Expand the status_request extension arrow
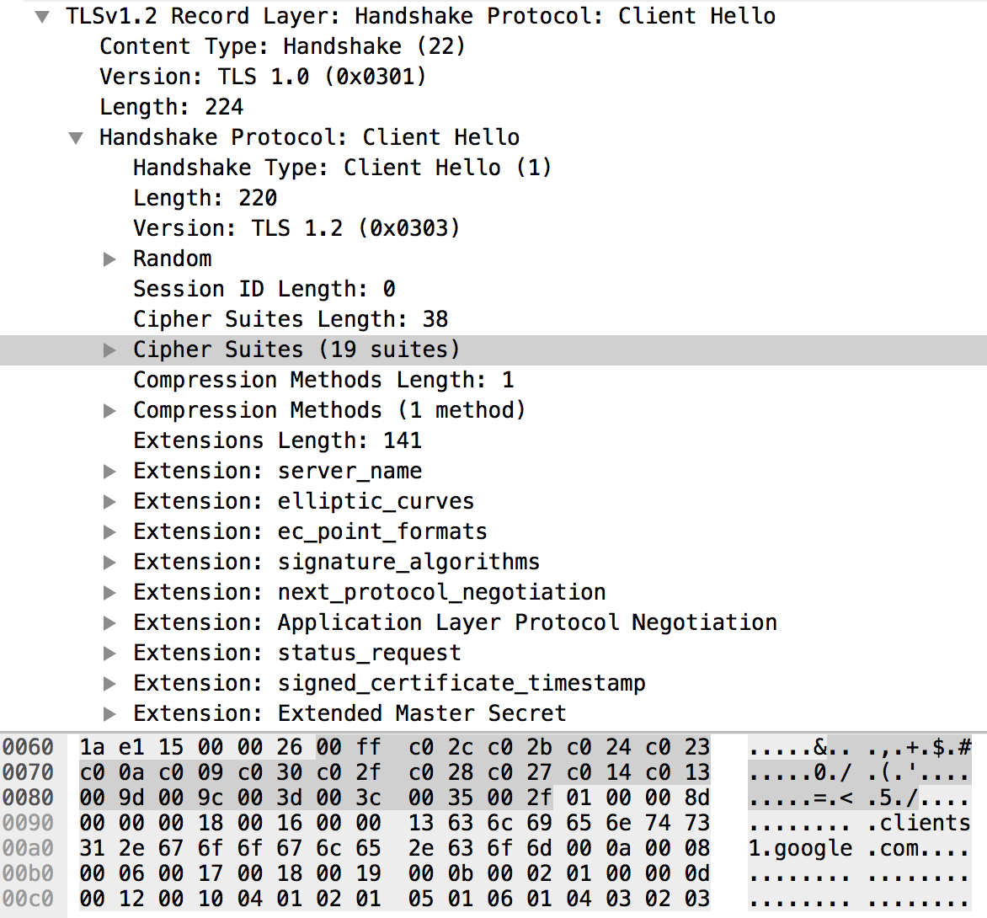The height and width of the screenshot is (918, 987). [x=109, y=653]
